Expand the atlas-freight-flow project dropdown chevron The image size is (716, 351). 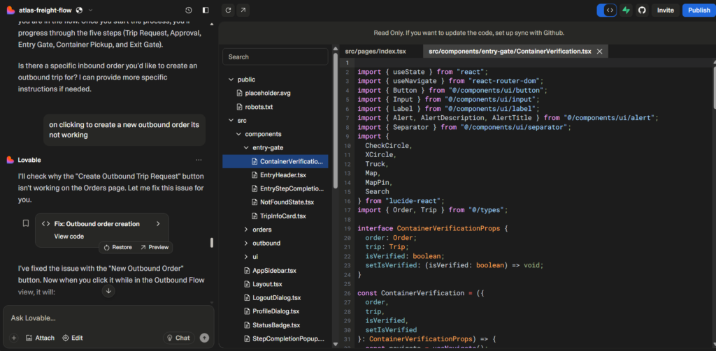pyautogui.click(x=90, y=10)
